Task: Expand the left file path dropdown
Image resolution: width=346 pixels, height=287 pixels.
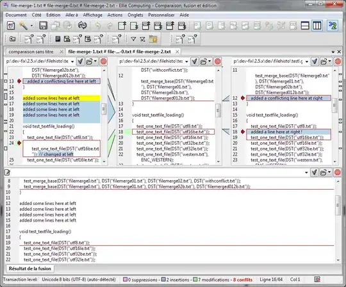Action: point(72,61)
